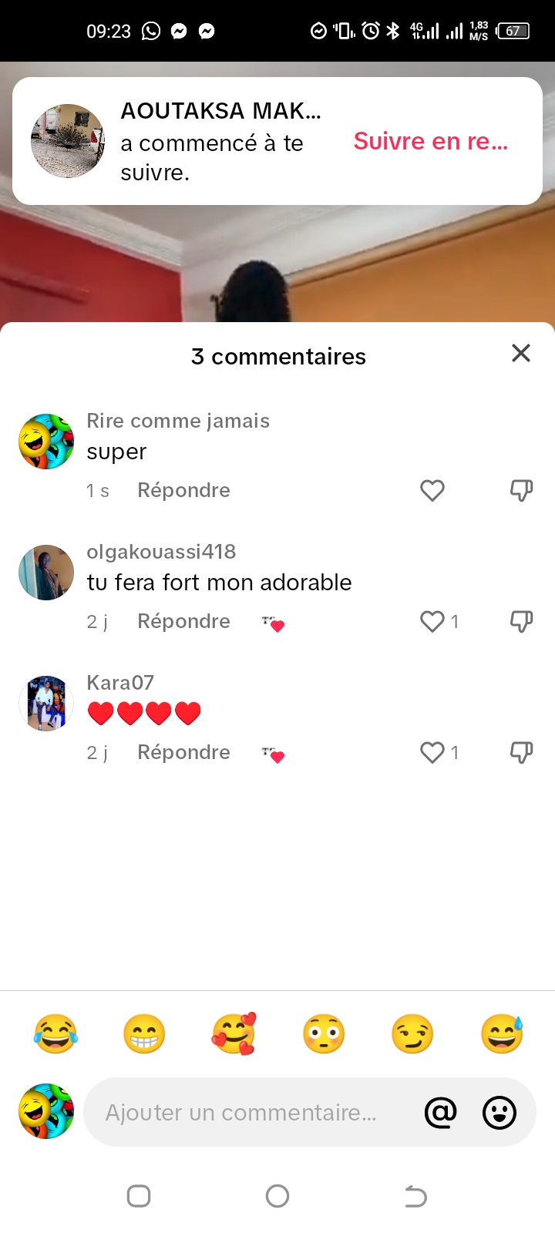Reply to olgakouassi418's comment
555x1233 pixels.
[183, 622]
